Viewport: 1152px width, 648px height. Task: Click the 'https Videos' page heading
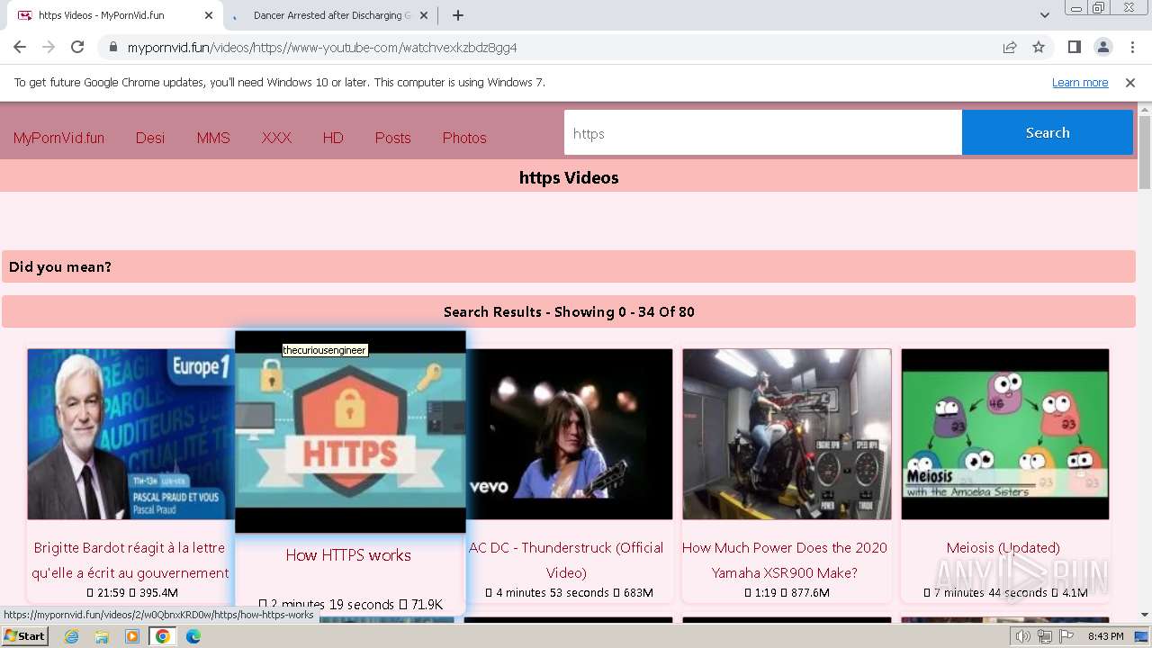(569, 177)
